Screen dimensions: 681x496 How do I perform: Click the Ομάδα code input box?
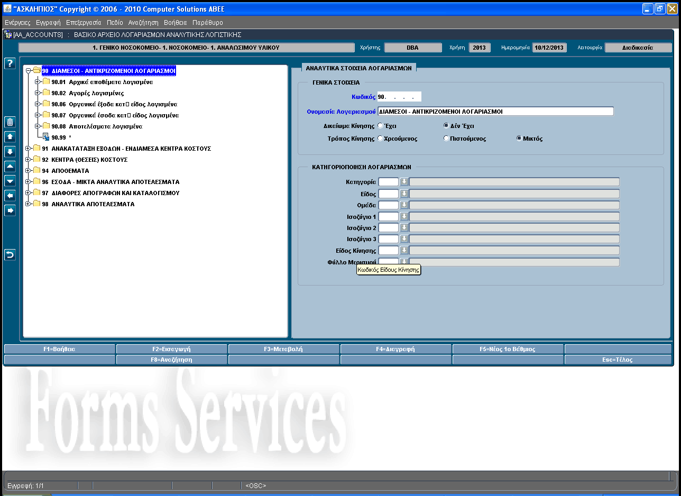389,205
